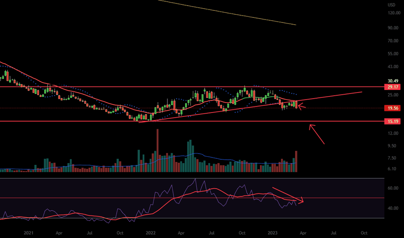Click the 120.00 price axis label
The width and height of the screenshot is (404, 238).
click(x=394, y=13)
